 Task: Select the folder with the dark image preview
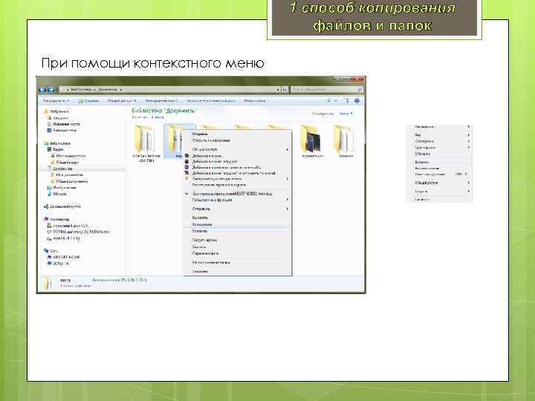[312, 142]
